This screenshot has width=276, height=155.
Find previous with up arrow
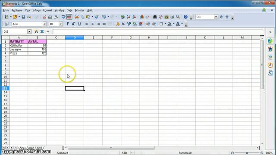[227, 17]
